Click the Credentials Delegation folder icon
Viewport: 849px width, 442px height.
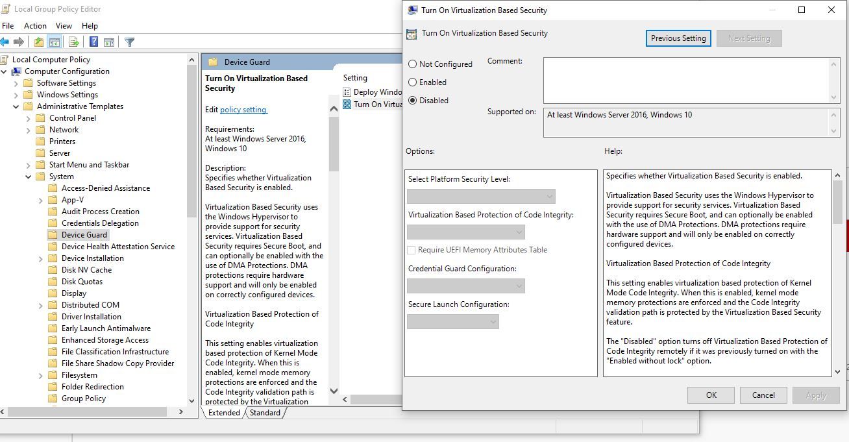53,223
